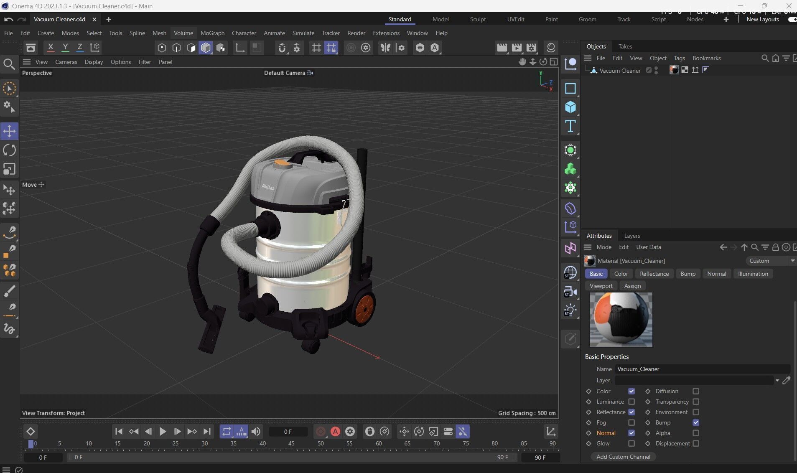Open the Assign material tab
Image resolution: width=797 pixels, height=473 pixels.
(x=632, y=286)
